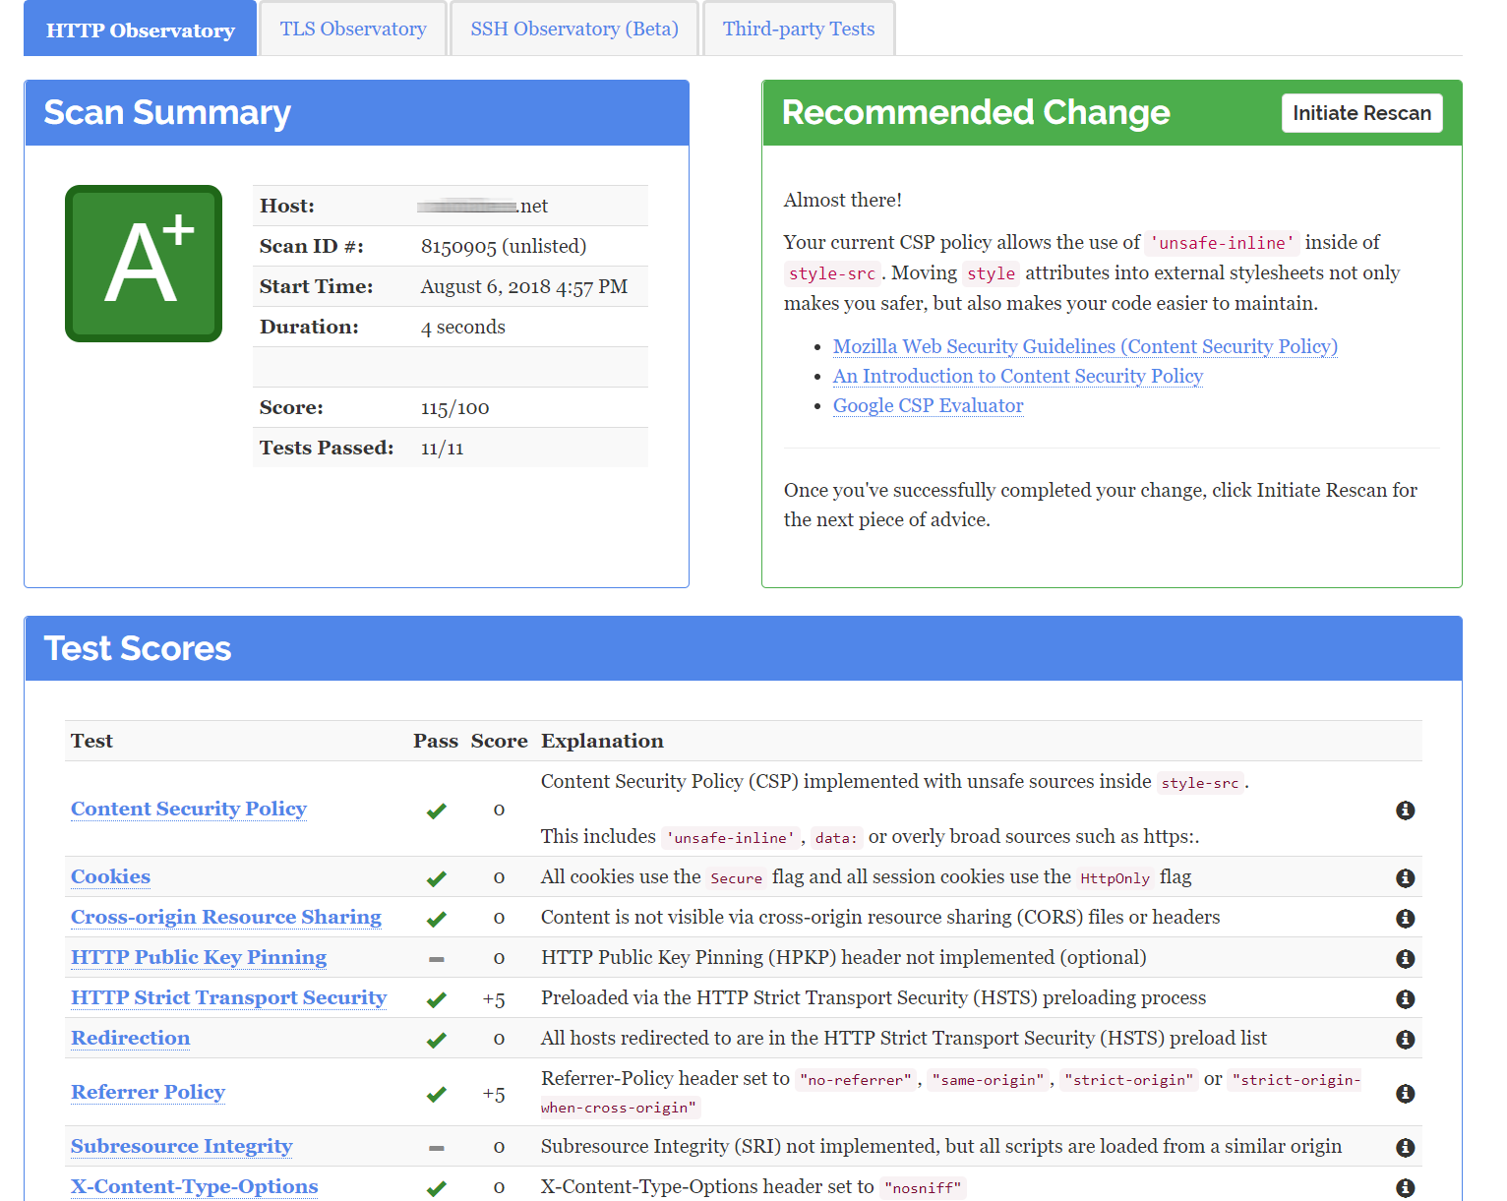
Task: Open the Redirection test link
Action: (x=131, y=1038)
